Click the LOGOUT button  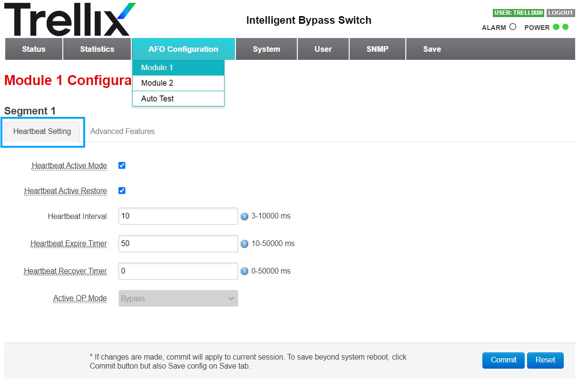[560, 13]
